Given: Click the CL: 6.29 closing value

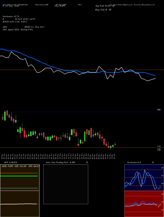Looking at the screenshot, I should (60, 6).
